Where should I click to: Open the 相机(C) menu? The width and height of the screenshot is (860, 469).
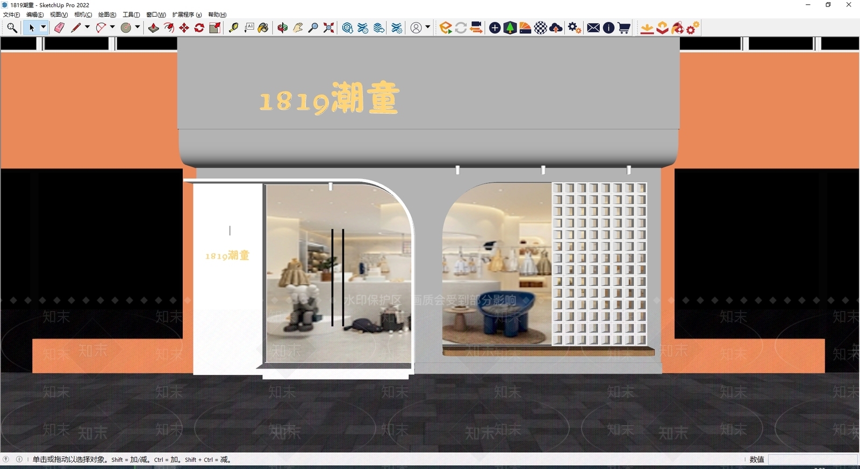(x=83, y=15)
